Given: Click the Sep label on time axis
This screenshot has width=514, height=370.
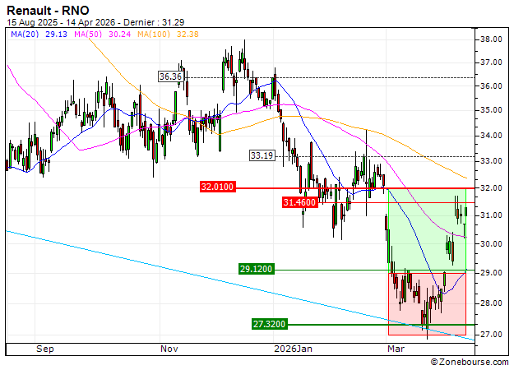Looking at the screenshot, I should click(45, 349).
